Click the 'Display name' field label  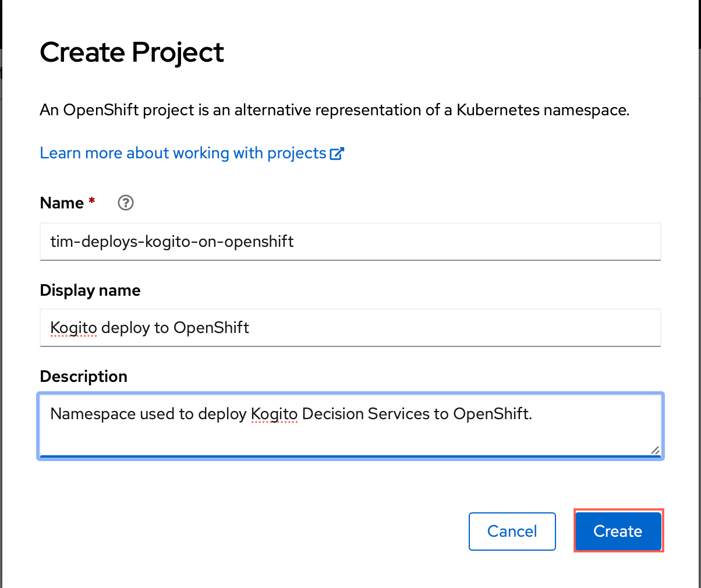pyautogui.click(x=90, y=291)
